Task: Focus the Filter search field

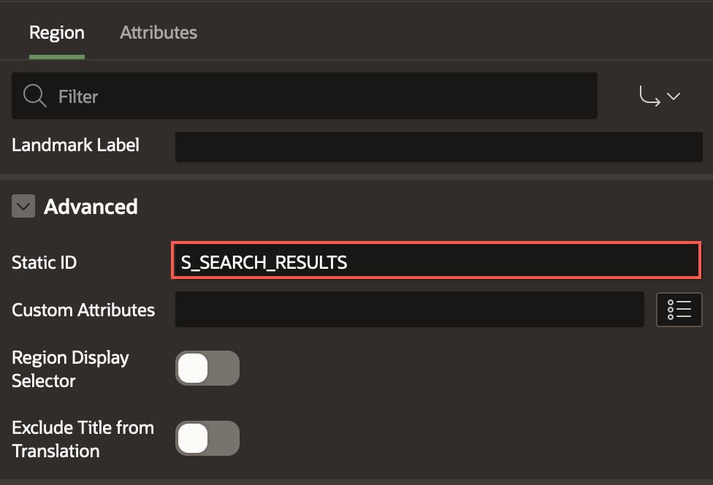Action: (x=305, y=96)
